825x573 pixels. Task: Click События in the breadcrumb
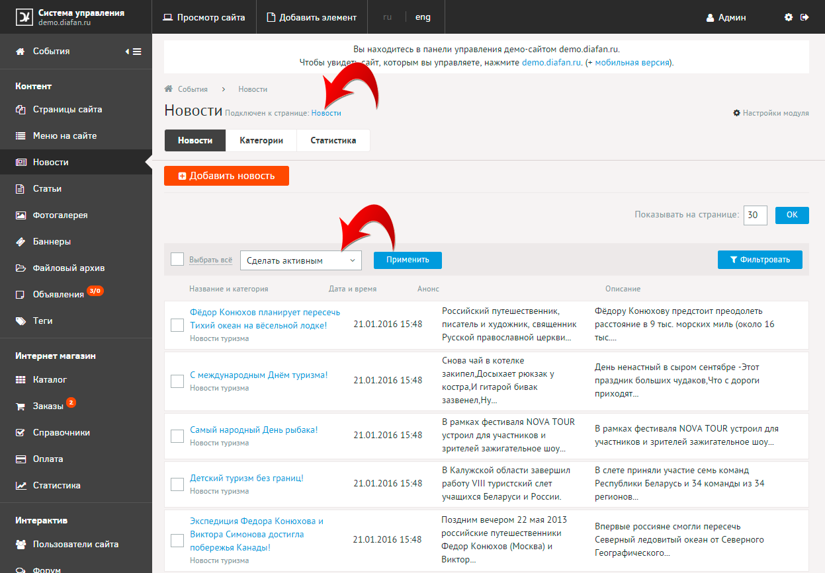(193, 89)
